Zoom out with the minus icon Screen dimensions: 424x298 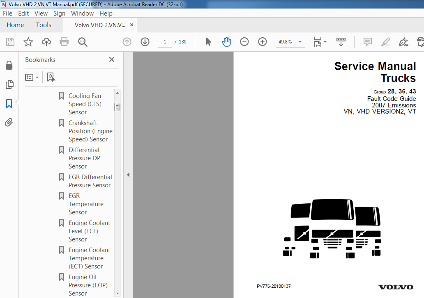coord(244,42)
